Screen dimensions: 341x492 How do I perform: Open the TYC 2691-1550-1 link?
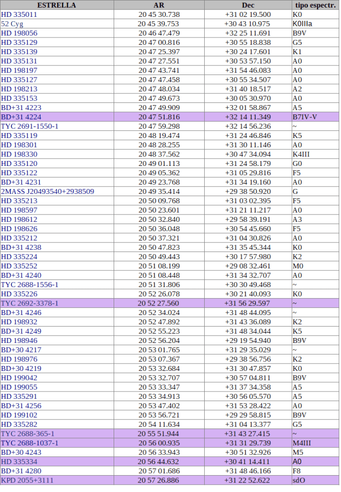[x=30, y=126]
